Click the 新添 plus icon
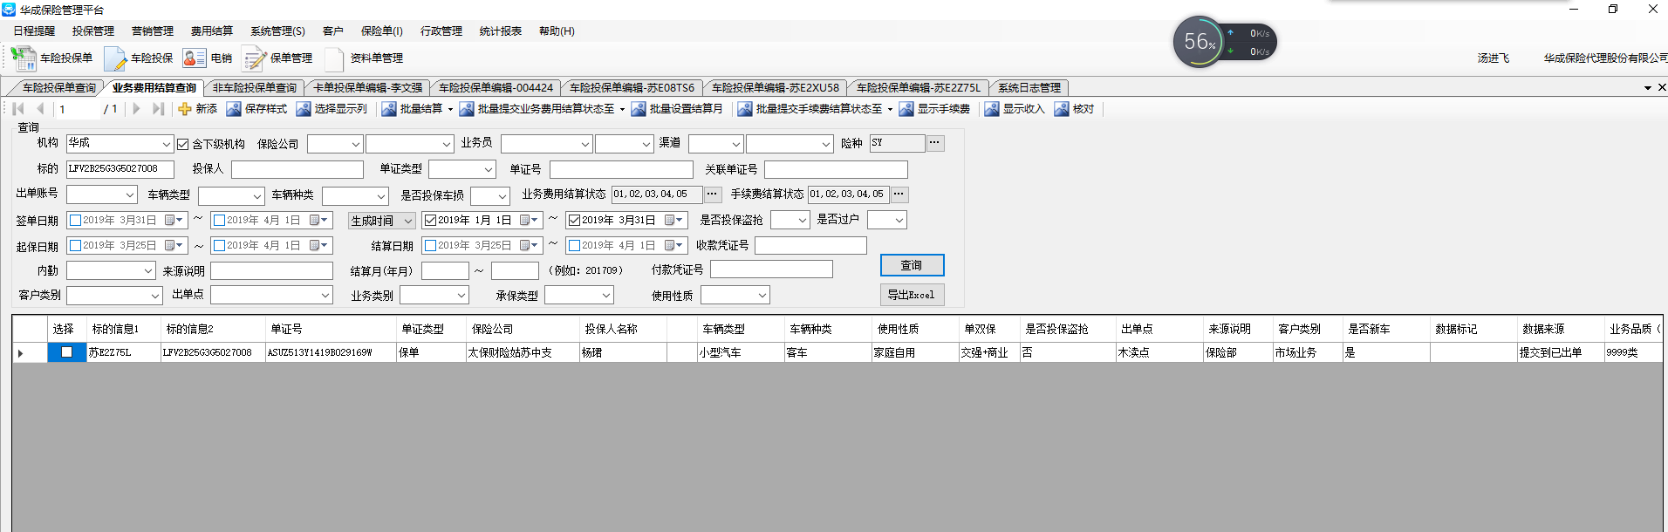The width and height of the screenshot is (1668, 532). tap(185, 109)
